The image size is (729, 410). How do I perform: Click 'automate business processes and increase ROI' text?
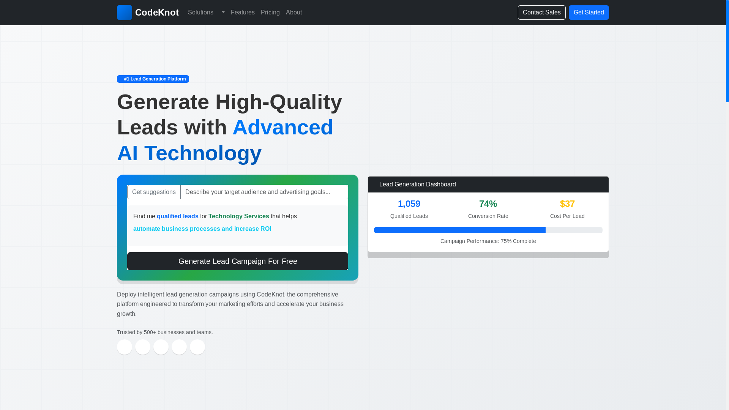[202, 229]
